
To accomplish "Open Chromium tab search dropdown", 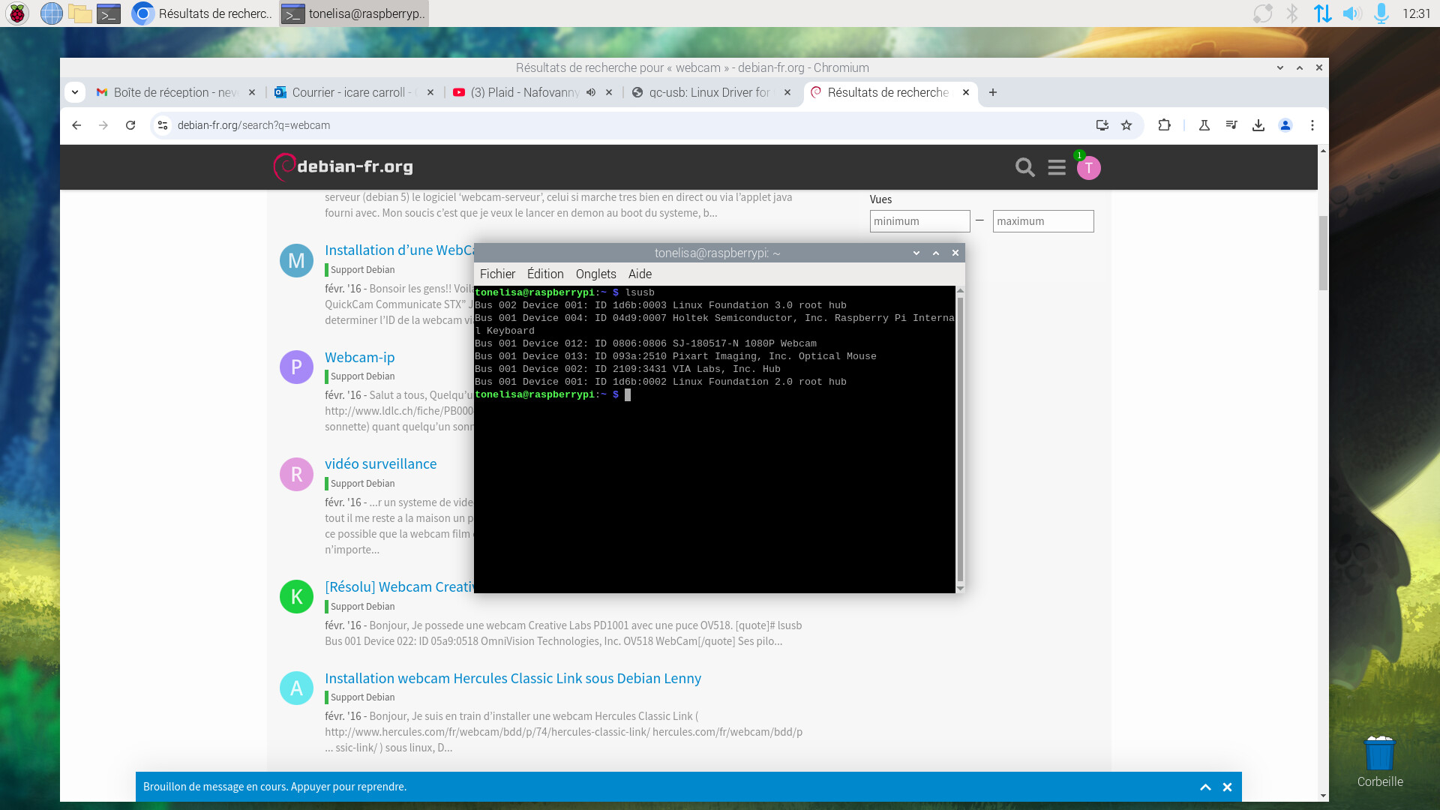I will (75, 92).
